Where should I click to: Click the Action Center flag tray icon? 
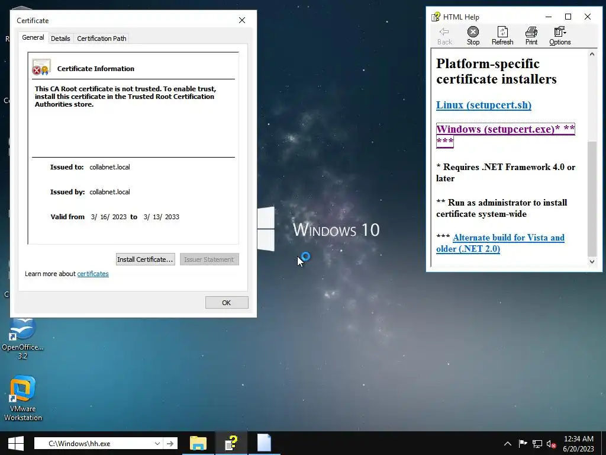pos(523,444)
